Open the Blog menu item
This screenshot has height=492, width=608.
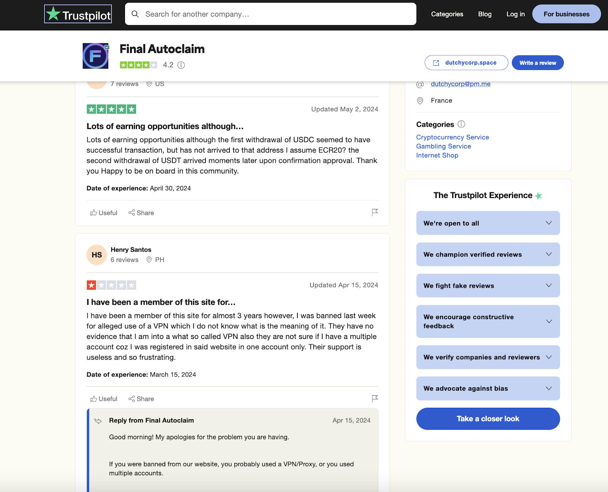[484, 14]
